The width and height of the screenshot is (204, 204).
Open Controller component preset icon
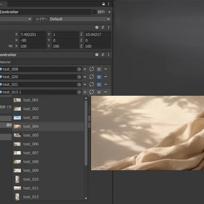[102, 55]
